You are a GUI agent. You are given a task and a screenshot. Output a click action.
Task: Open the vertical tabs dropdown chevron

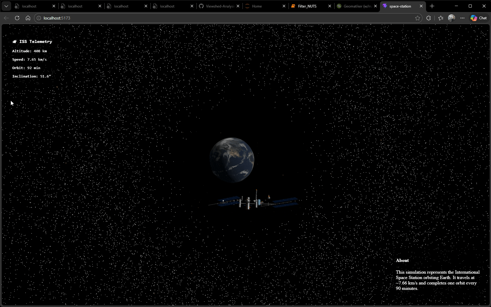point(6,6)
